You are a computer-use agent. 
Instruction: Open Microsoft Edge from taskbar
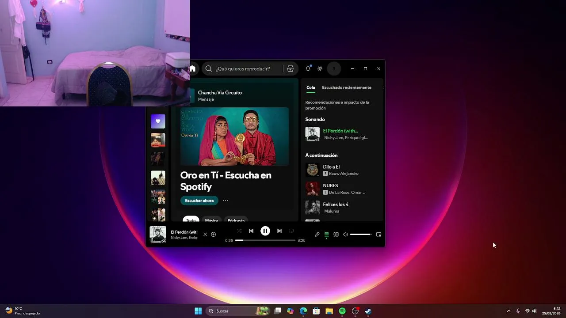[x=303, y=311]
